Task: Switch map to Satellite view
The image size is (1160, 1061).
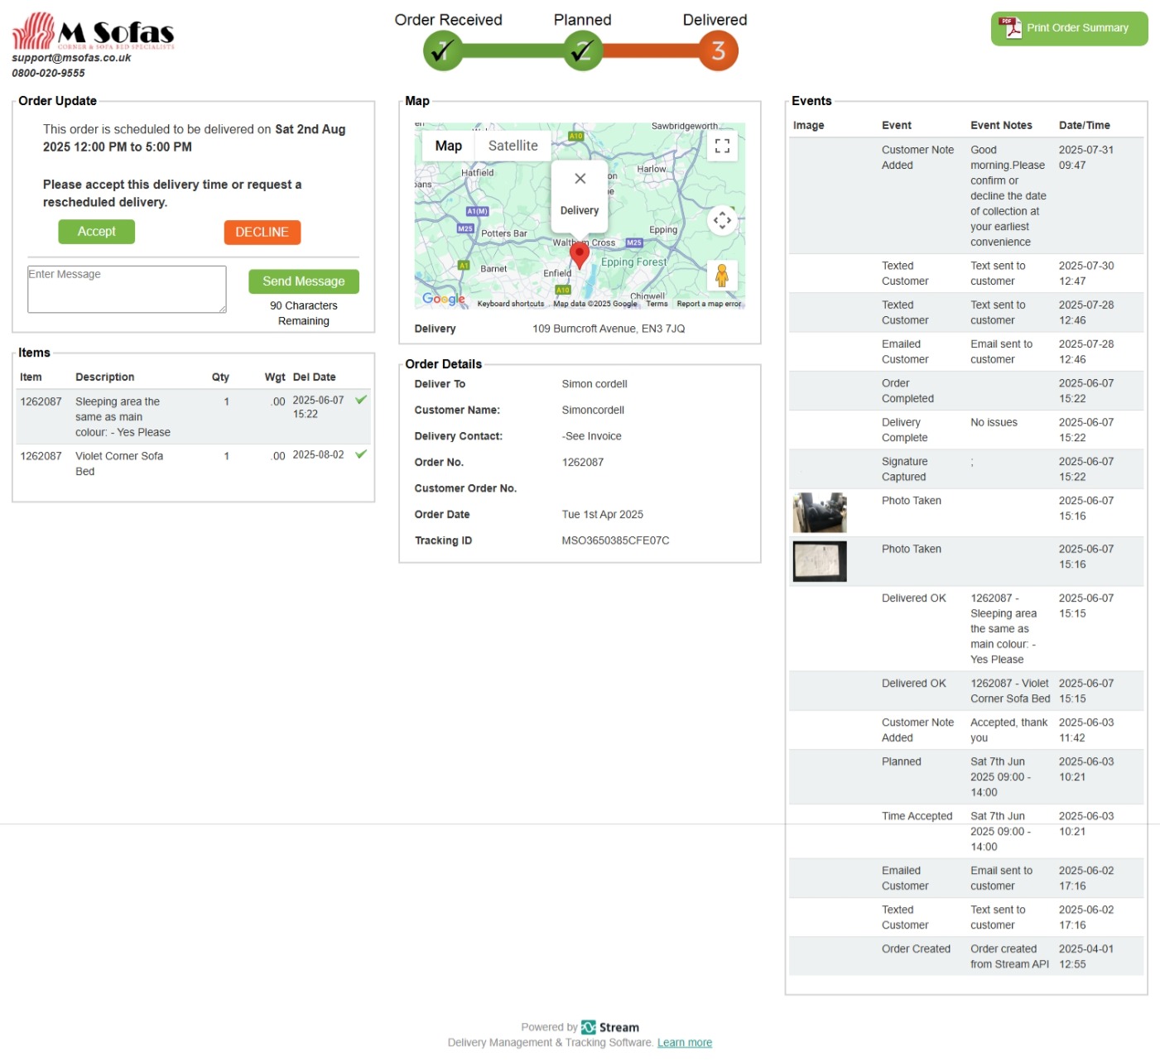Action: point(513,146)
